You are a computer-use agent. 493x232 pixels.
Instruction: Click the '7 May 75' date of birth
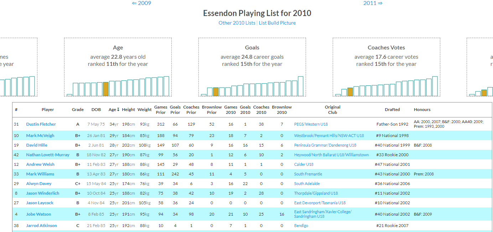click(96, 124)
